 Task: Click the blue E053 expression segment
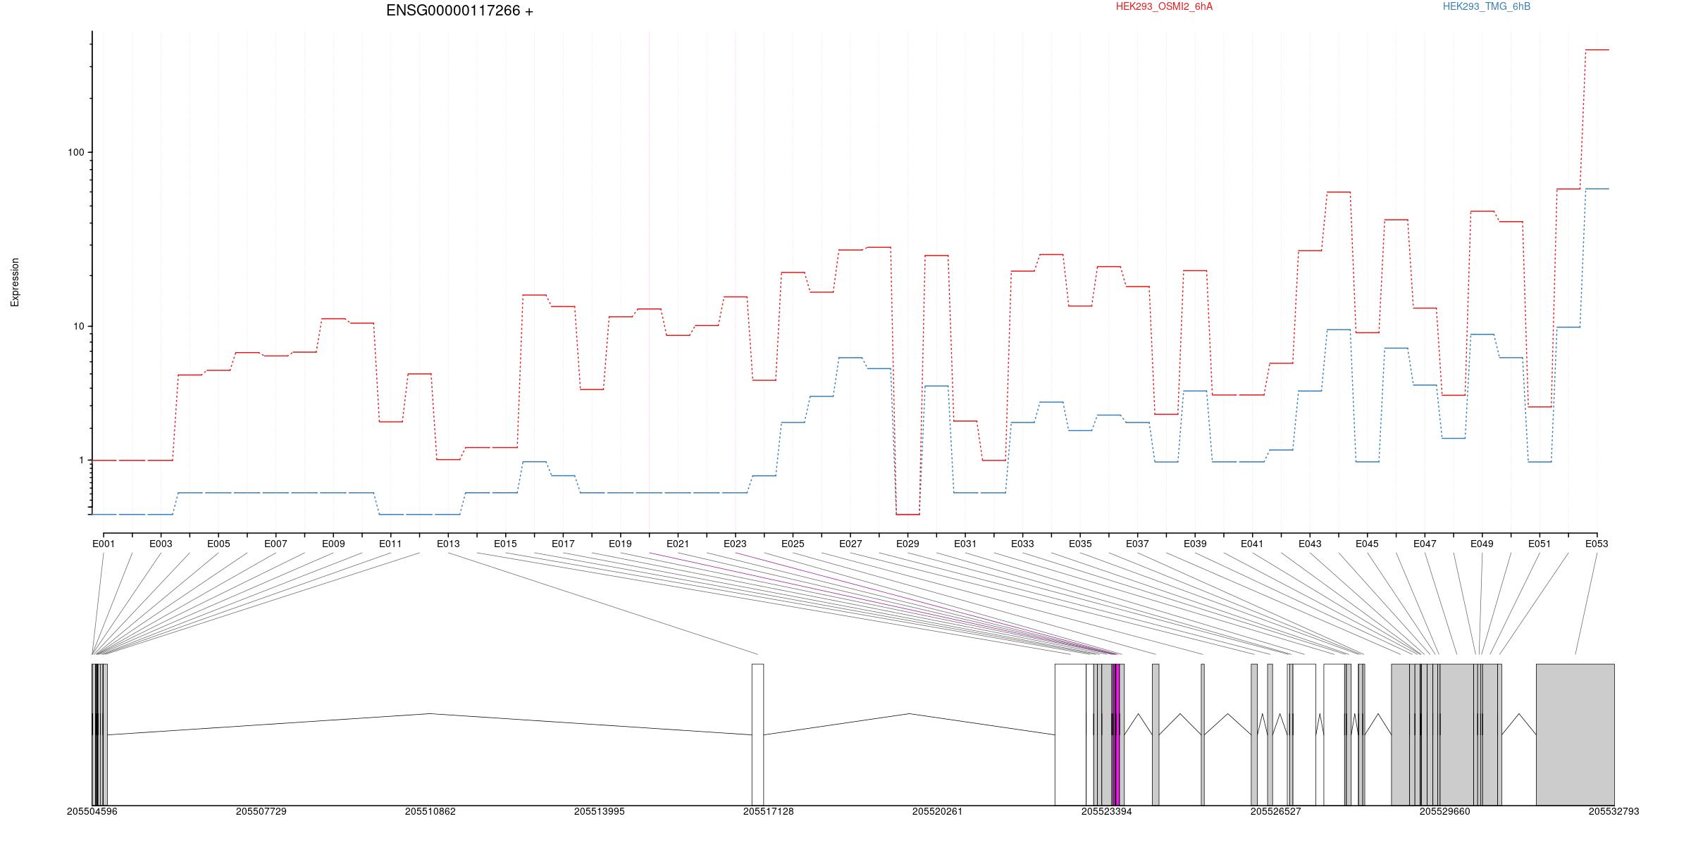1597,189
